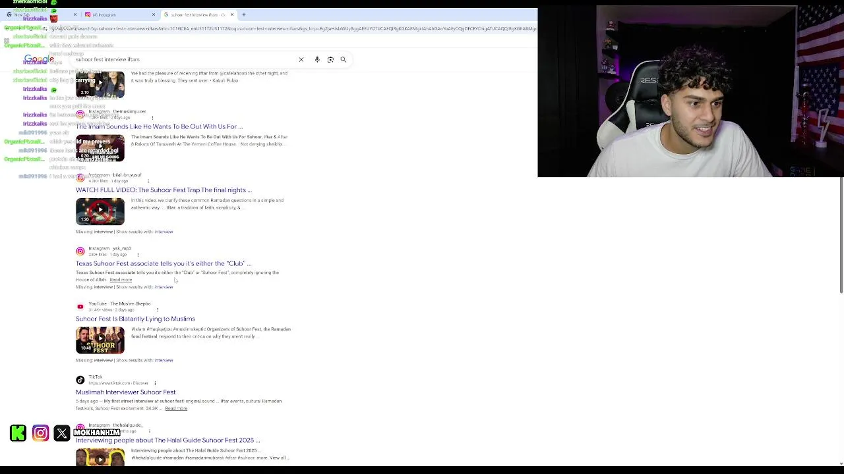
Task: Click the Google logo
Action: point(39,59)
